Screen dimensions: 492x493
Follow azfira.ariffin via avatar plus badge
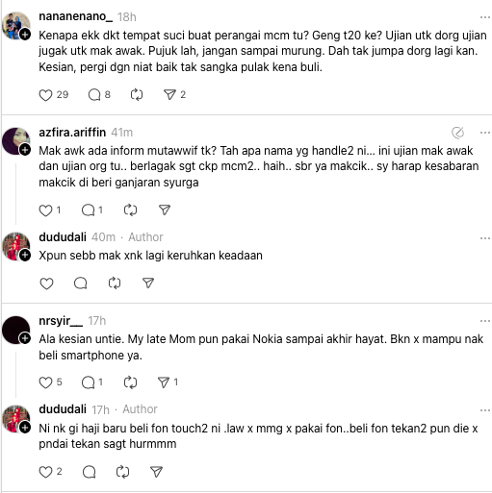click(25, 149)
